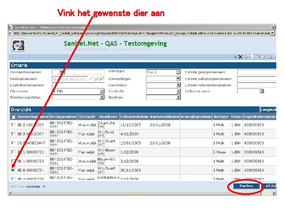
Task: Click into the Extern subgroepsnummer input field
Action: point(256,78)
